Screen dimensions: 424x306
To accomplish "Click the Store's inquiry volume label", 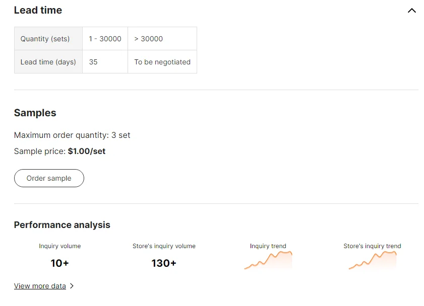I will pyautogui.click(x=164, y=246).
